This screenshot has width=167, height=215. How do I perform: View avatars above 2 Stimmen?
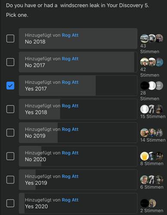tap(148, 203)
